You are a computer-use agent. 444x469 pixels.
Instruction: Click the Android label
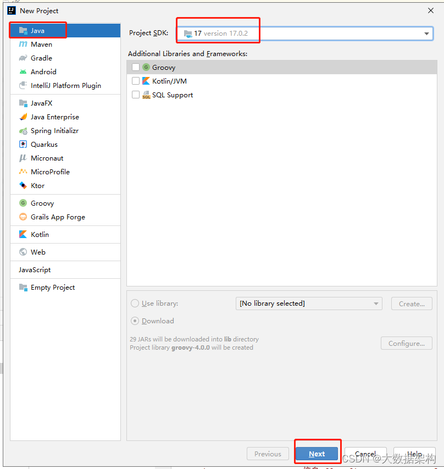tap(43, 72)
